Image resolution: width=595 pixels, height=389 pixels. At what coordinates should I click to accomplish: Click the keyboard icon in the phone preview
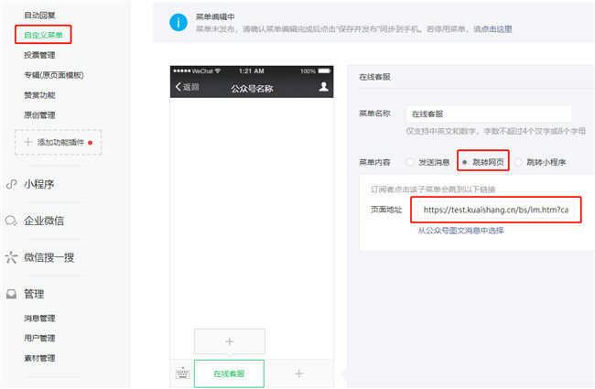(182, 373)
